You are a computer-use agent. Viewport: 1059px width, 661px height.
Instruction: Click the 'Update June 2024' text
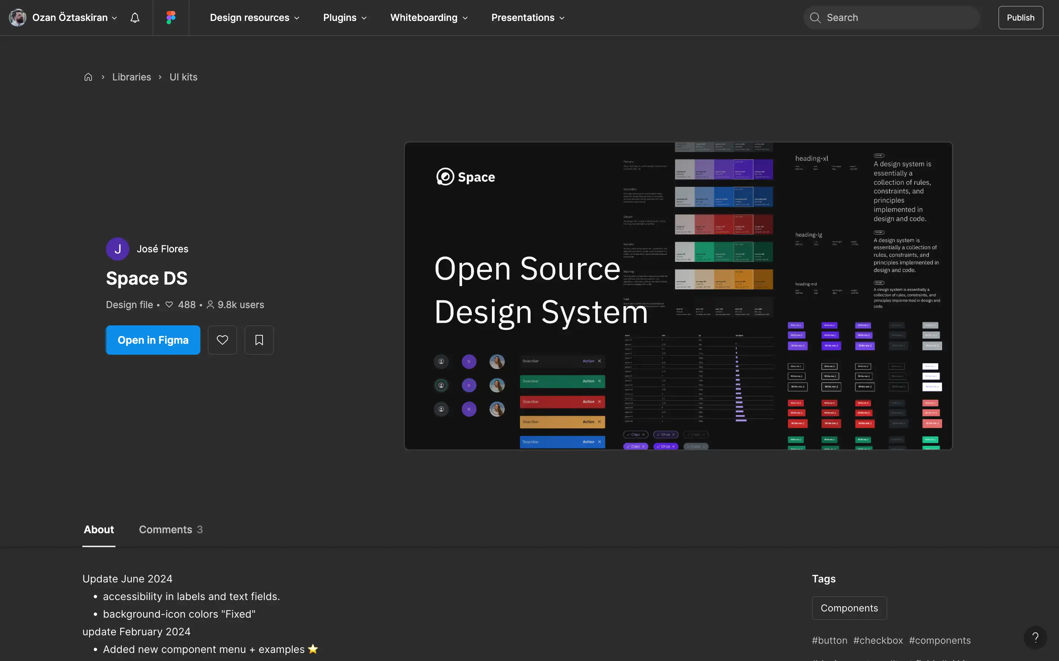127,579
